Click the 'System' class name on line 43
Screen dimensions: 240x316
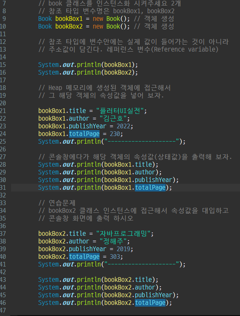[49, 280]
